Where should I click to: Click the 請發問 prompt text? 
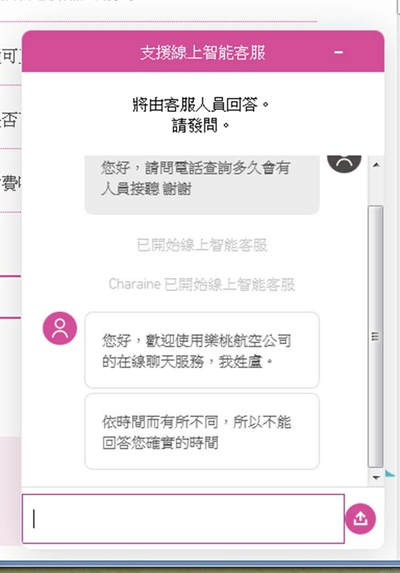click(x=201, y=125)
